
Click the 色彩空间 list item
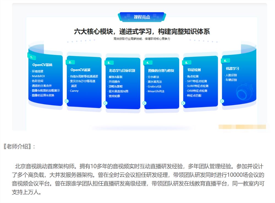37,81
